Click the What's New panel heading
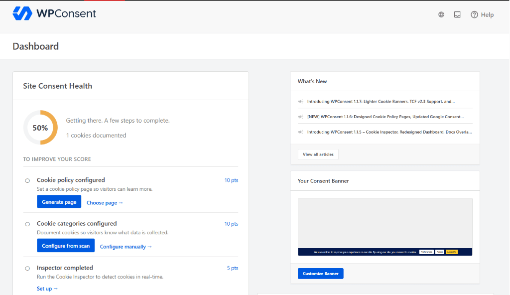 coord(312,81)
